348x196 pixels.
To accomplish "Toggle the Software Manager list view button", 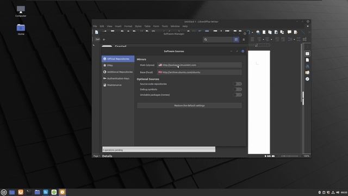I will click(236, 40).
